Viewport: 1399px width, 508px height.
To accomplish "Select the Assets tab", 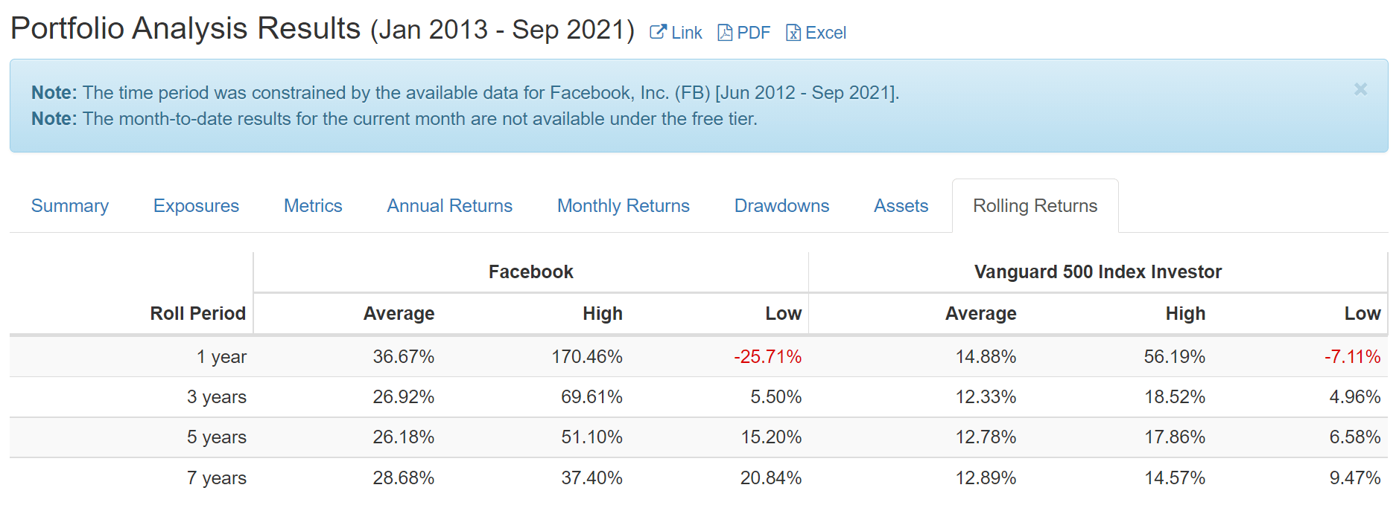I will (x=901, y=206).
